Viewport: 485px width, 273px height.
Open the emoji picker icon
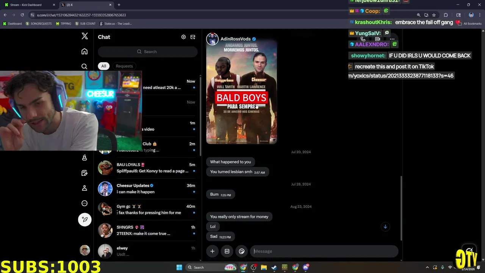241,251
